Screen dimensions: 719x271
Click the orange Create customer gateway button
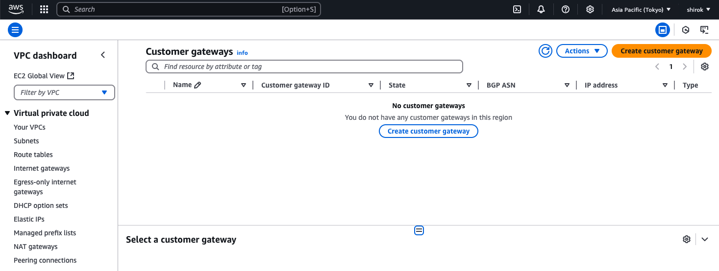coord(661,51)
